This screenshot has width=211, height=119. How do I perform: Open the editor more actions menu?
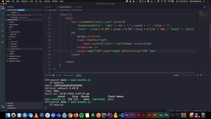[208, 7]
